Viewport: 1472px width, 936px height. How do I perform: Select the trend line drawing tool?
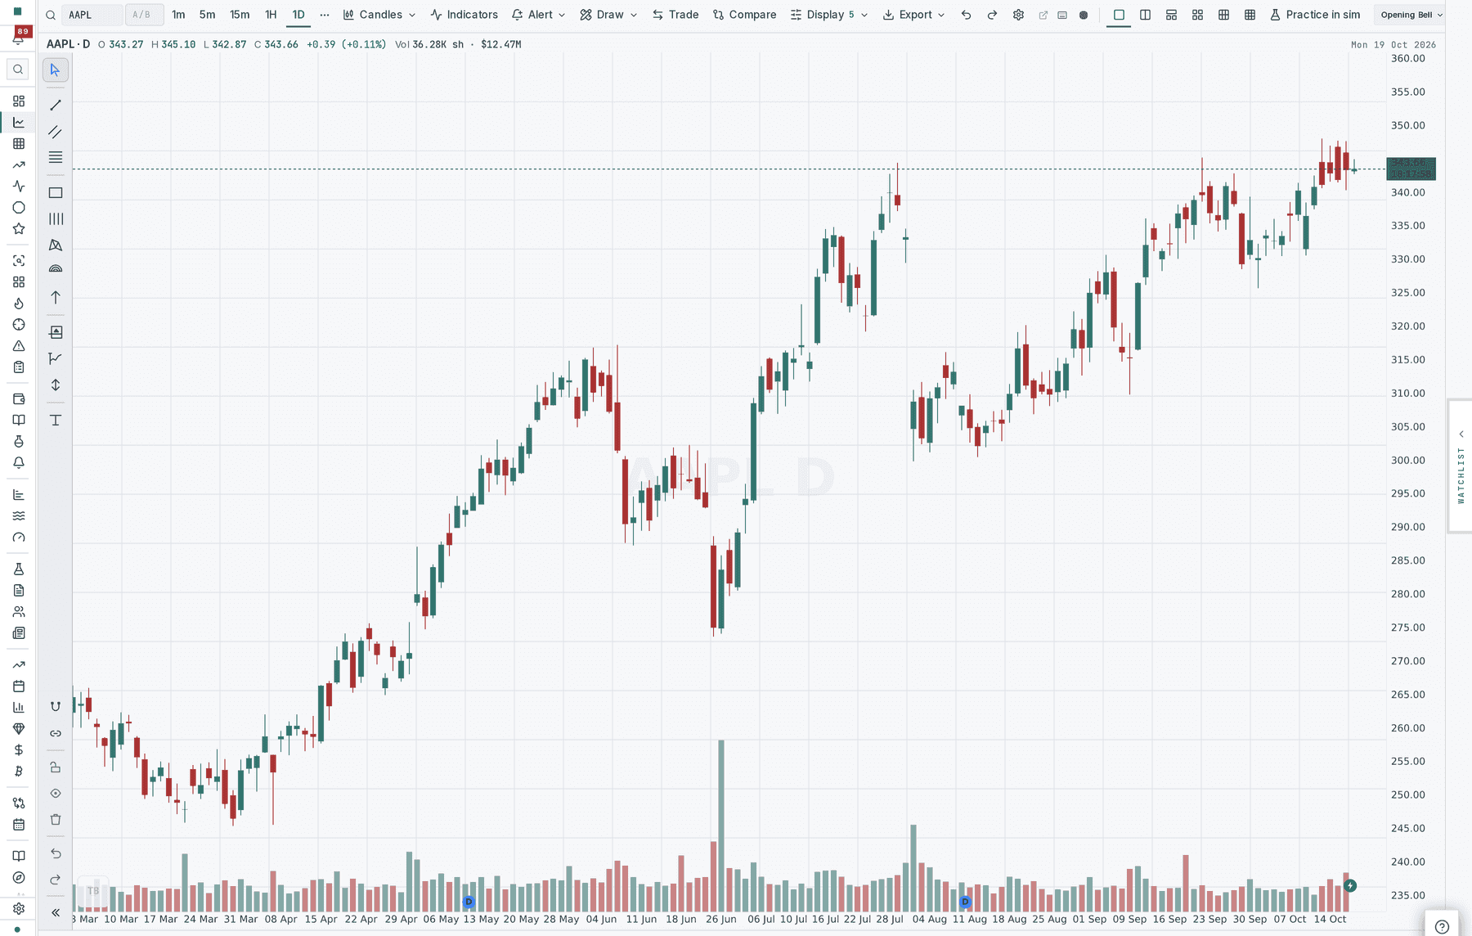point(56,106)
